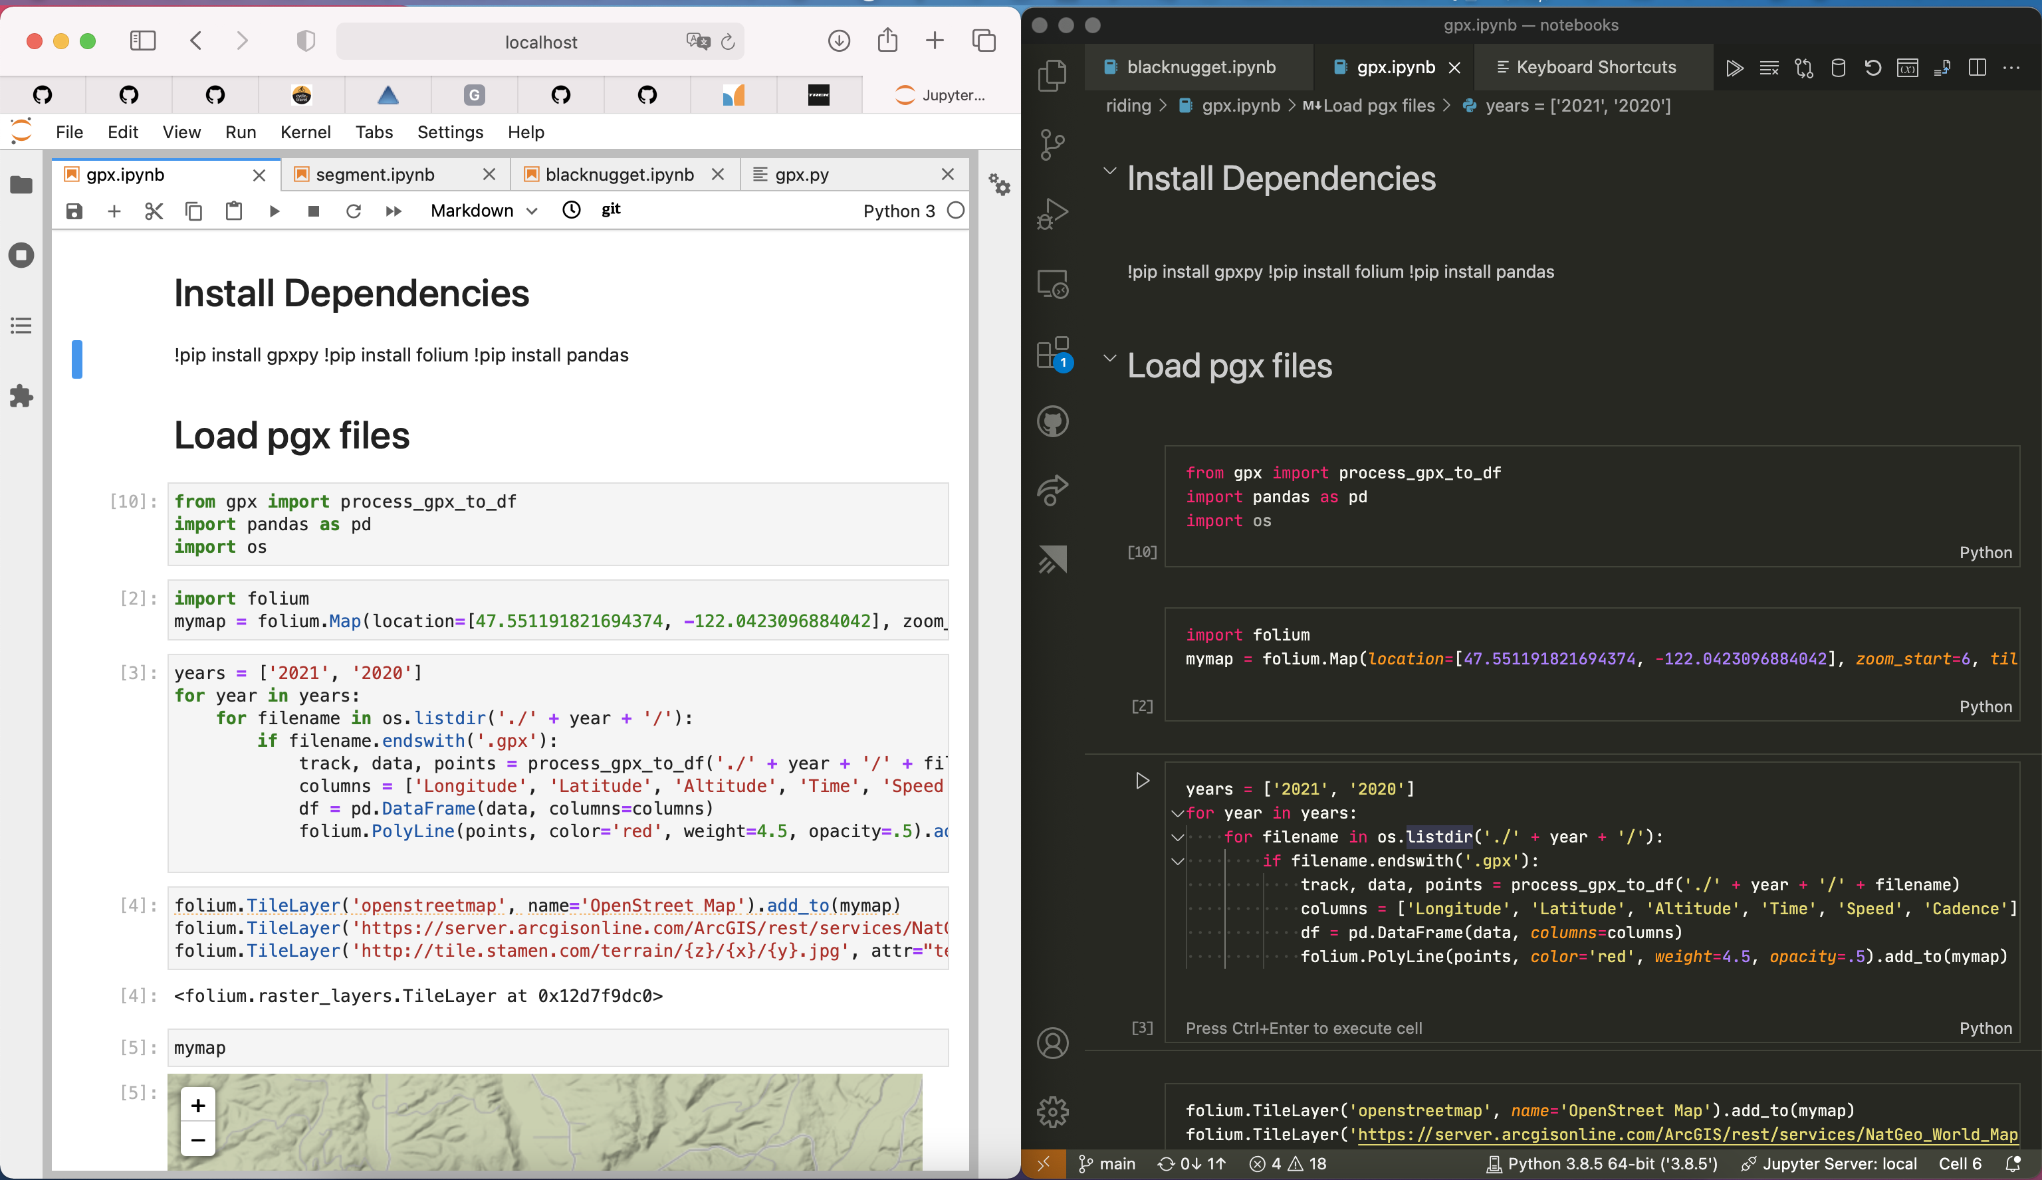Zoom out on the folium map
The height and width of the screenshot is (1180, 2042).
click(197, 1139)
